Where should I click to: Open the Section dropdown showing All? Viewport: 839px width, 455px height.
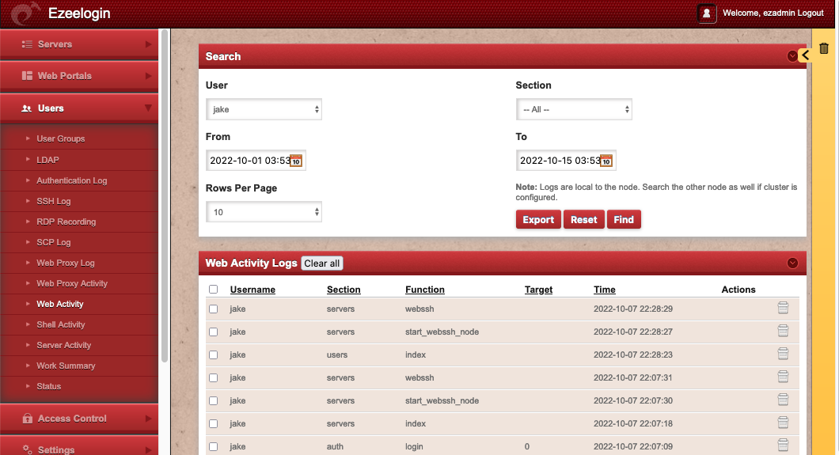(574, 109)
